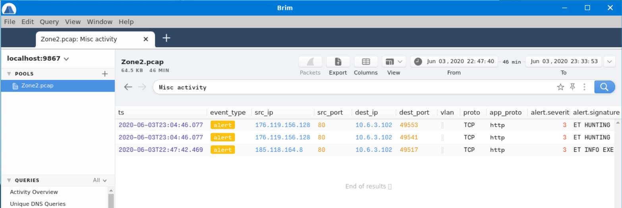
Task: Click the src_ip column header
Action: 264,113
